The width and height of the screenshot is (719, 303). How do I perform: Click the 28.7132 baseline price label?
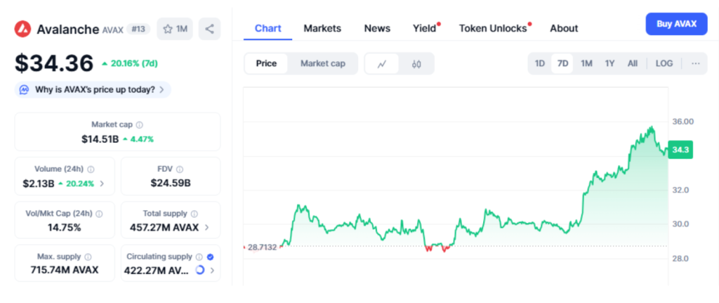pyautogui.click(x=263, y=247)
